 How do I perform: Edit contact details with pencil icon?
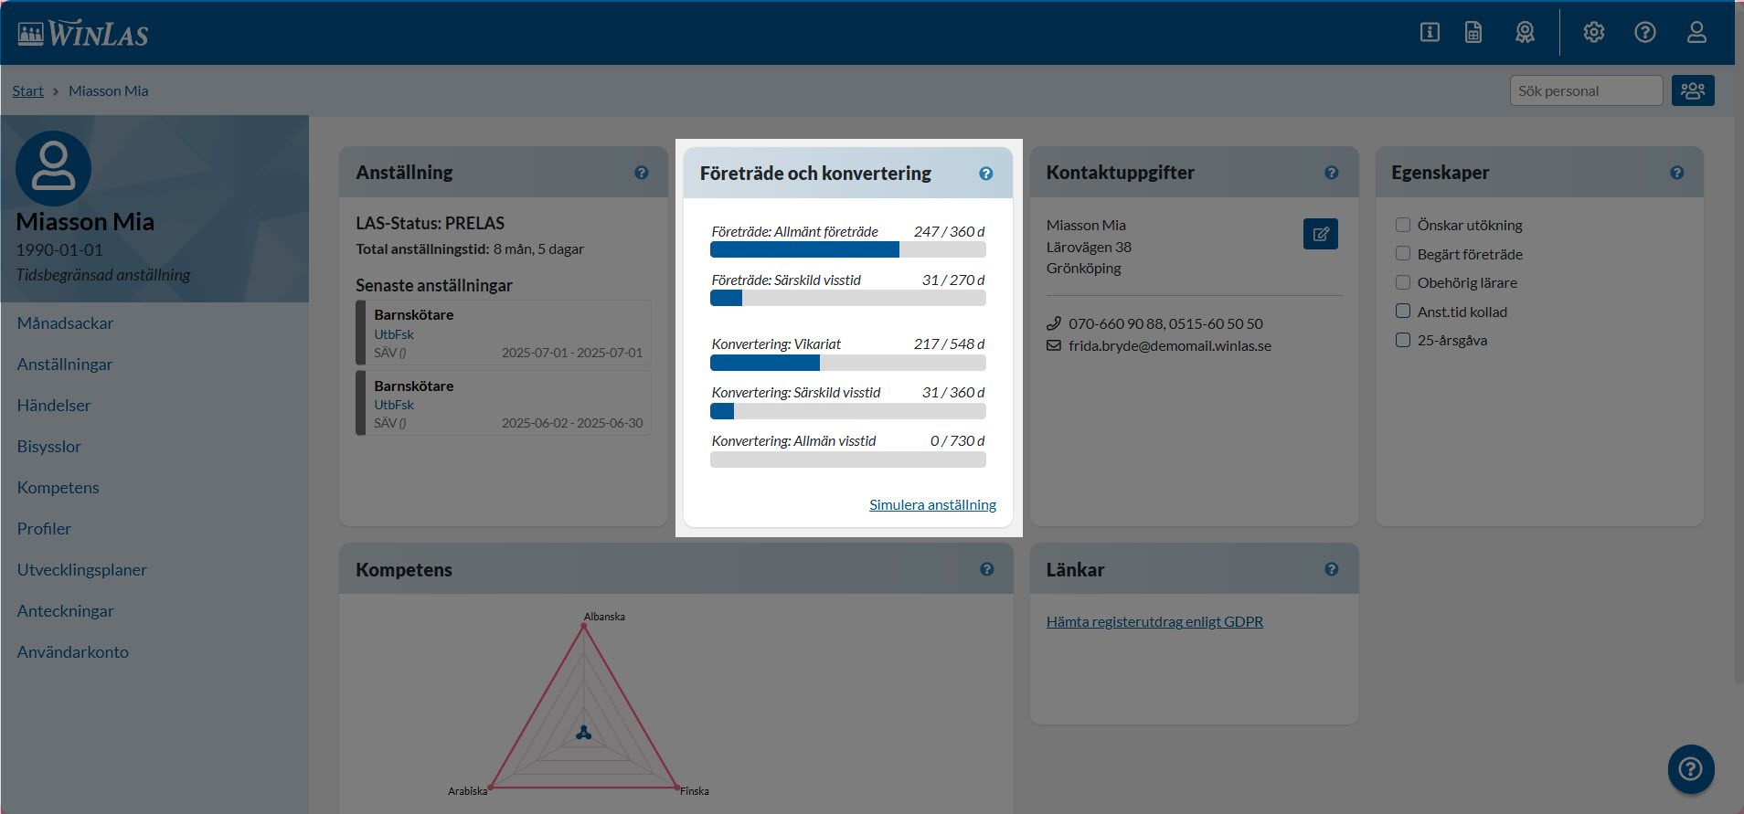point(1320,234)
